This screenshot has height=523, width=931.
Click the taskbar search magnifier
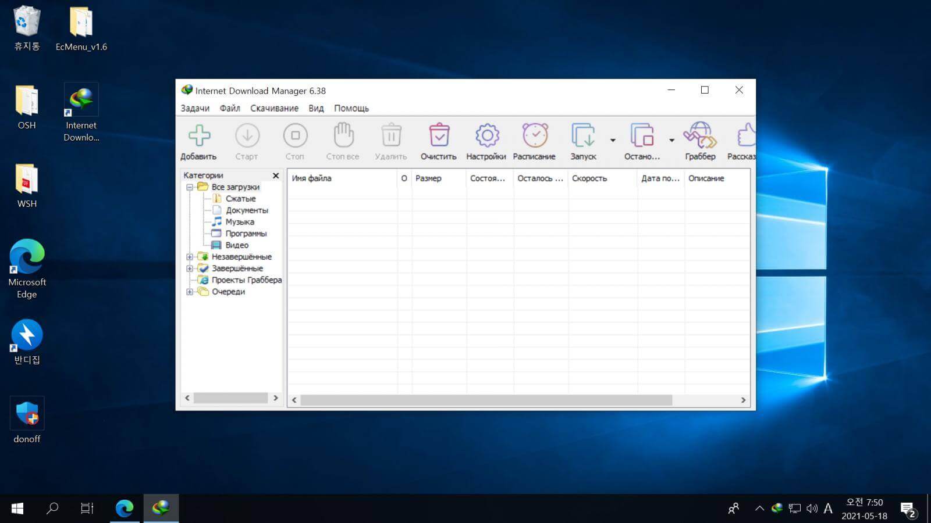click(x=52, y=508)
